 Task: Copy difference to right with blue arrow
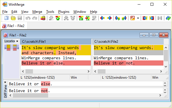point(103,18)
